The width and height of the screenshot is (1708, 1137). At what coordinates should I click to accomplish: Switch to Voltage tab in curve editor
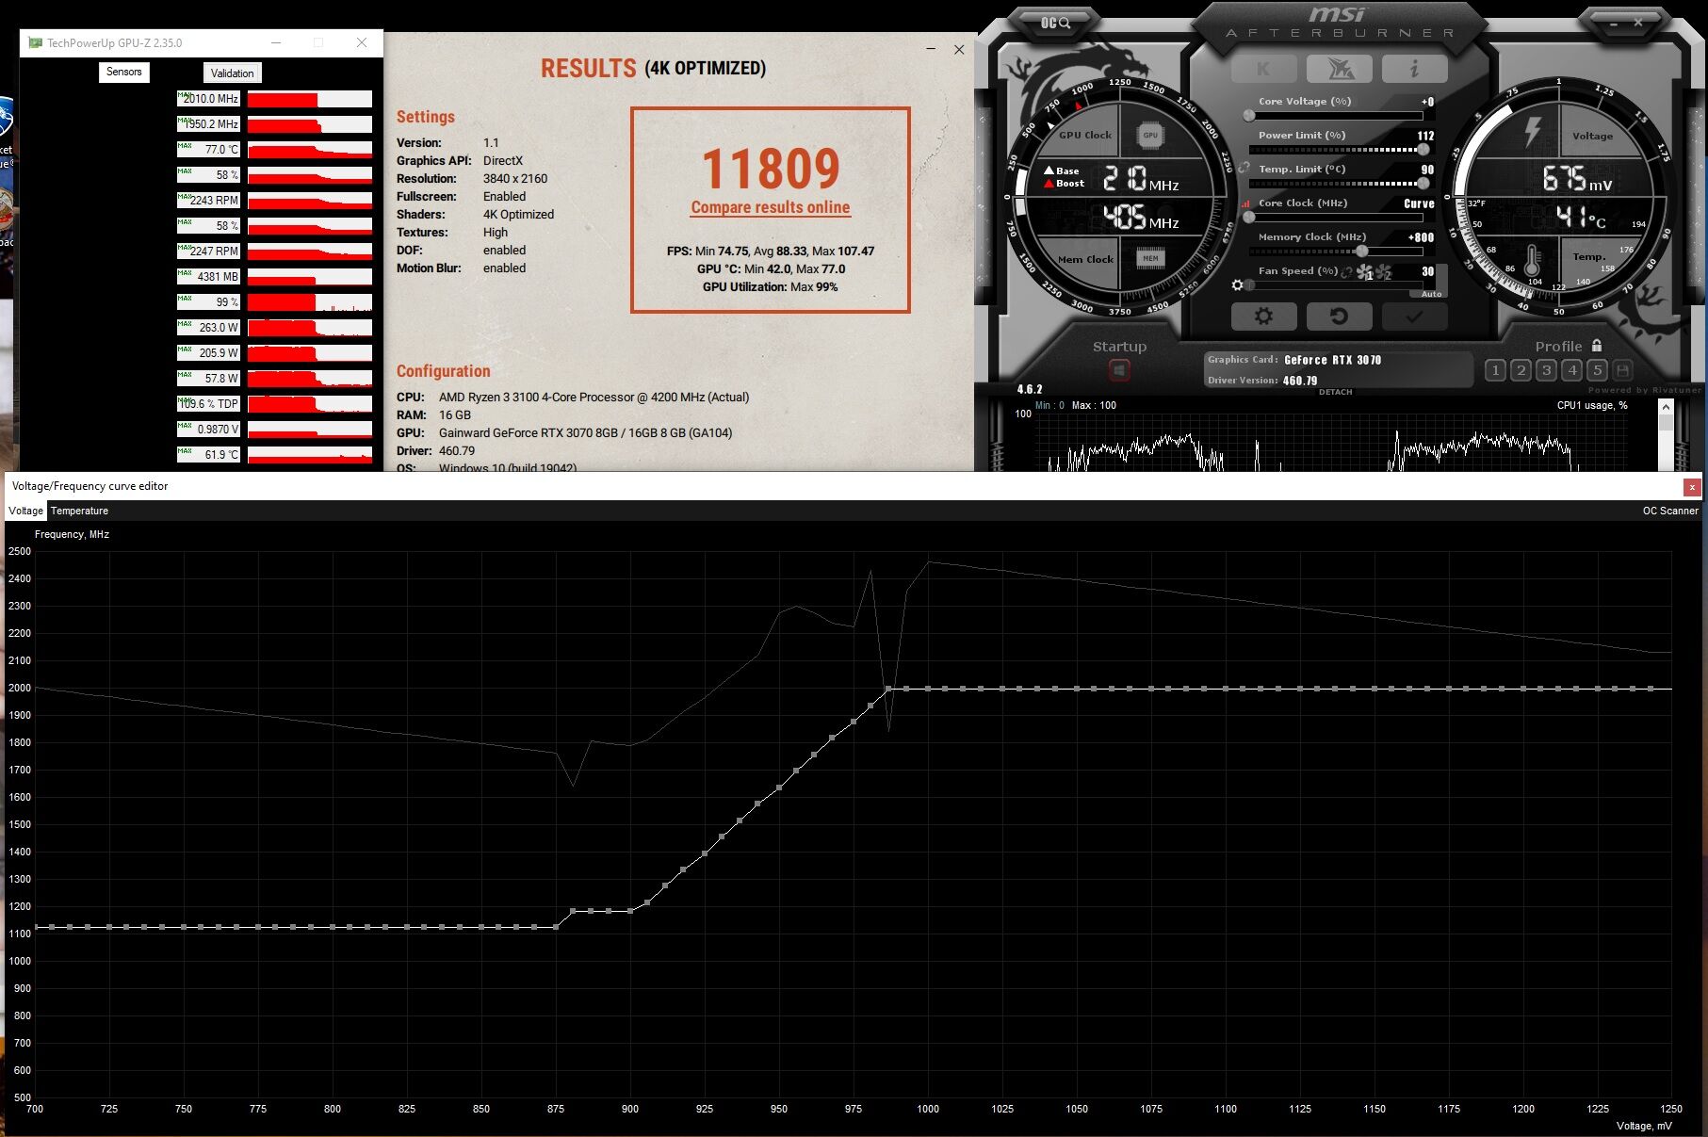25,511
